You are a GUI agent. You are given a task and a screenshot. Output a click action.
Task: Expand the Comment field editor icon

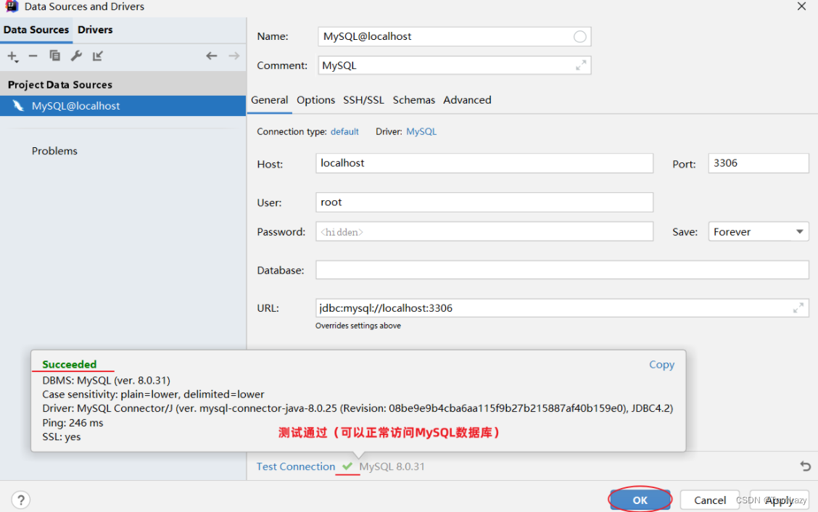tap(582, 65)
